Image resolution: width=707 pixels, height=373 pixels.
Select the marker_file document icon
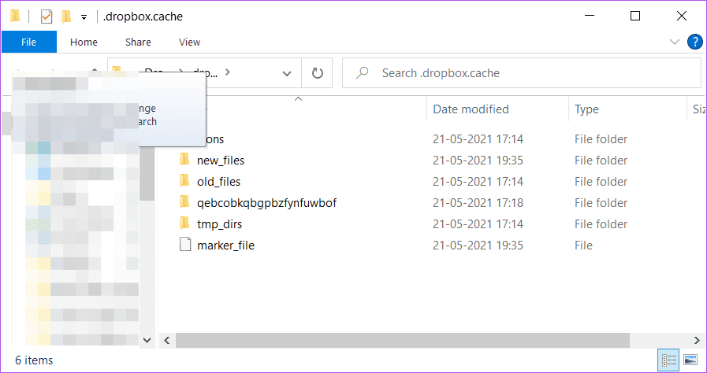185,245
